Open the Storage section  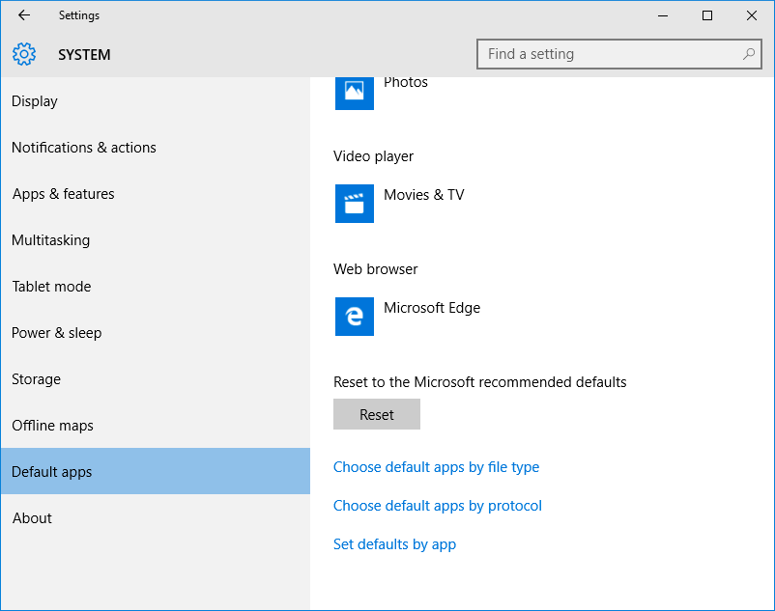click(x=156, y=379)
